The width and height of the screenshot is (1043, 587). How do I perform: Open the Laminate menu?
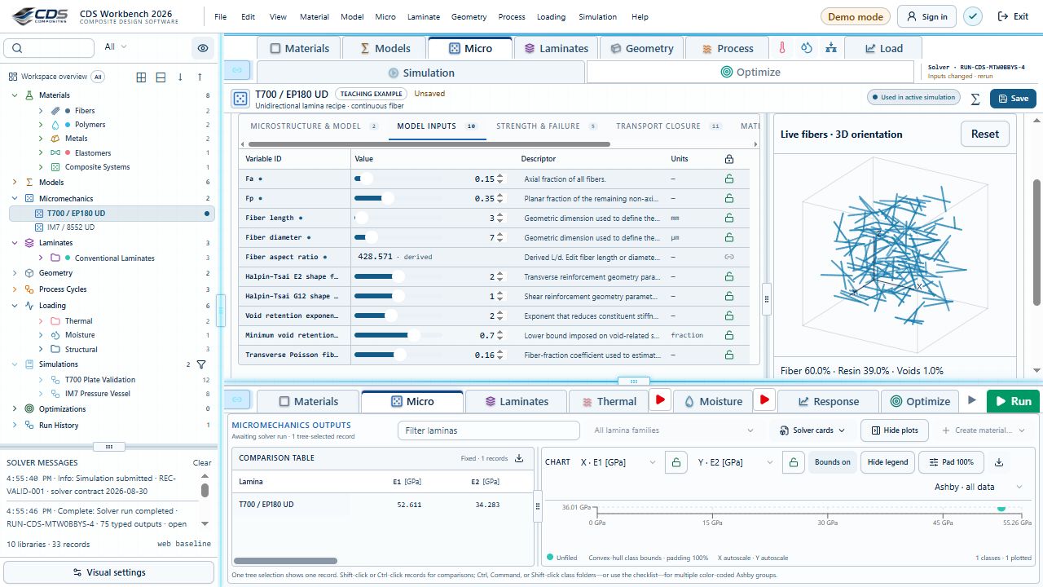pyautogui.click(x=423, y=16)
